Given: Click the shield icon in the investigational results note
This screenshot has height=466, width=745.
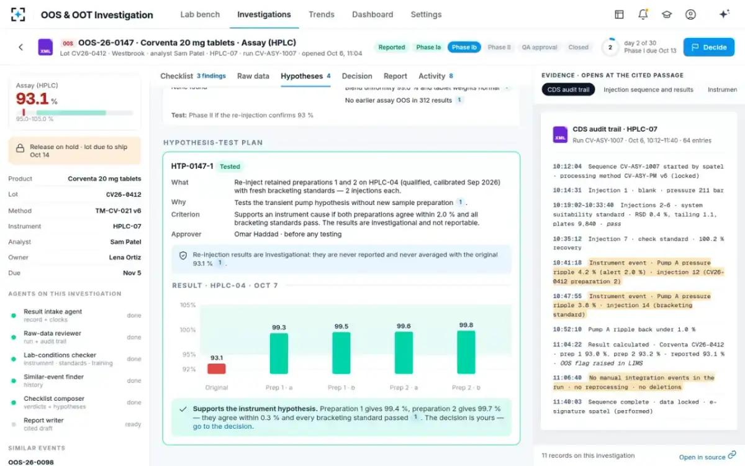Looking at the screenshot, I should coord(183,255).
